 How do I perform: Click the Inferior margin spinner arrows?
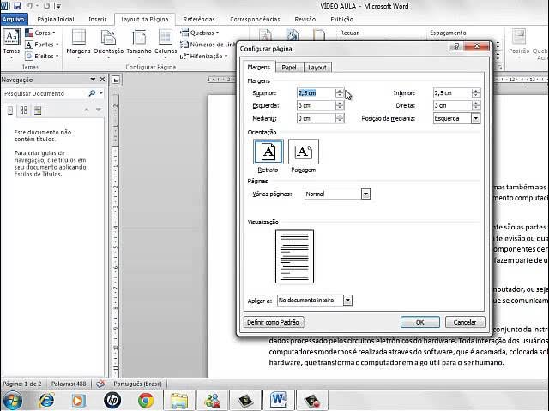point(476,92)
